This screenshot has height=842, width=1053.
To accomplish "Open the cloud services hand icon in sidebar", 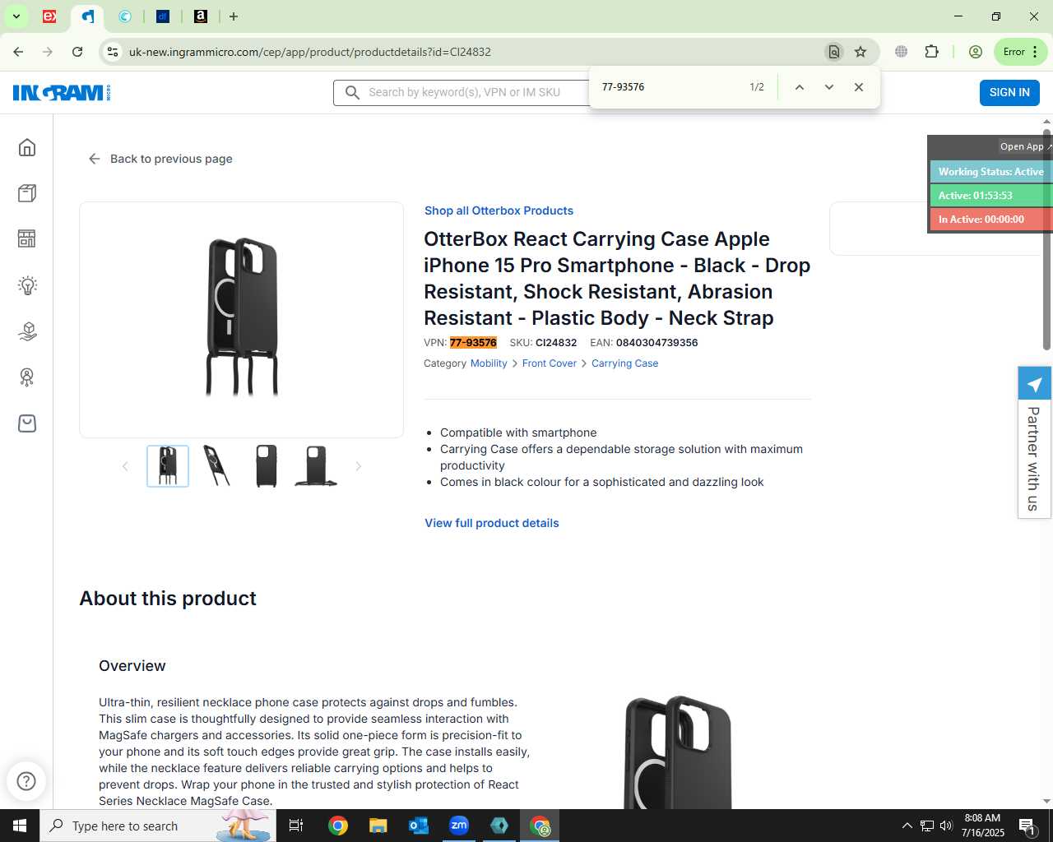I will 27,331.
